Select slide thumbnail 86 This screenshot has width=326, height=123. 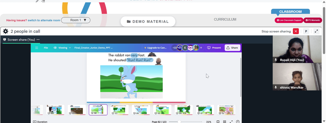184,110
